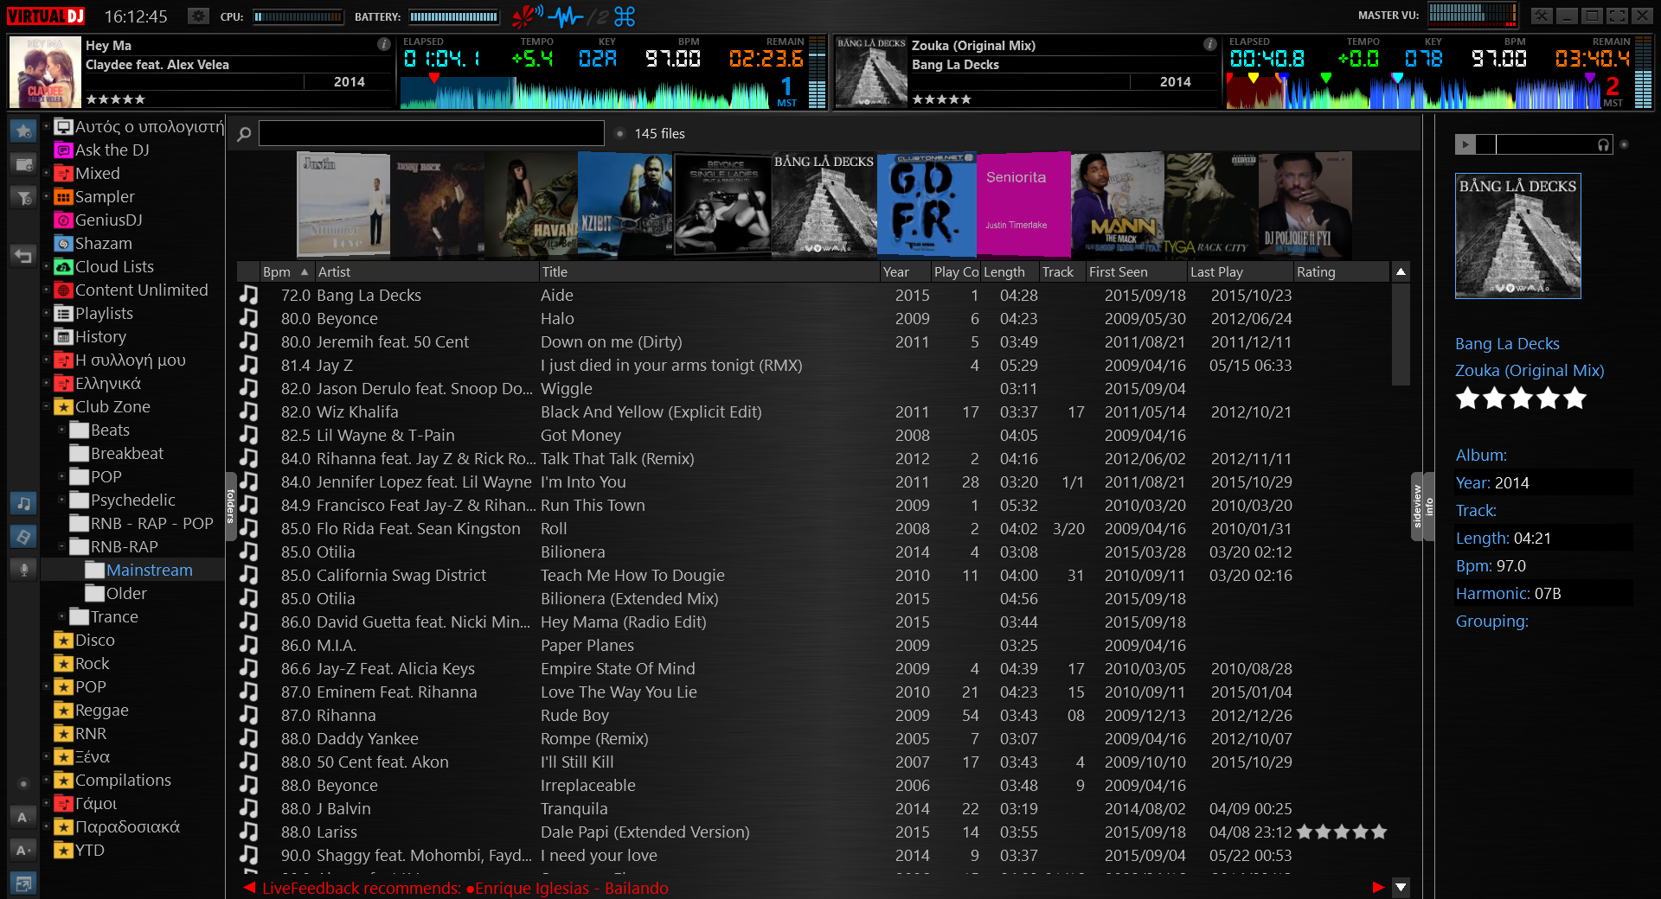This screenshot has width=1661, height=899.
Task: Collapse the RNB-RAP subfolder
Action: (x=62, y=547)
